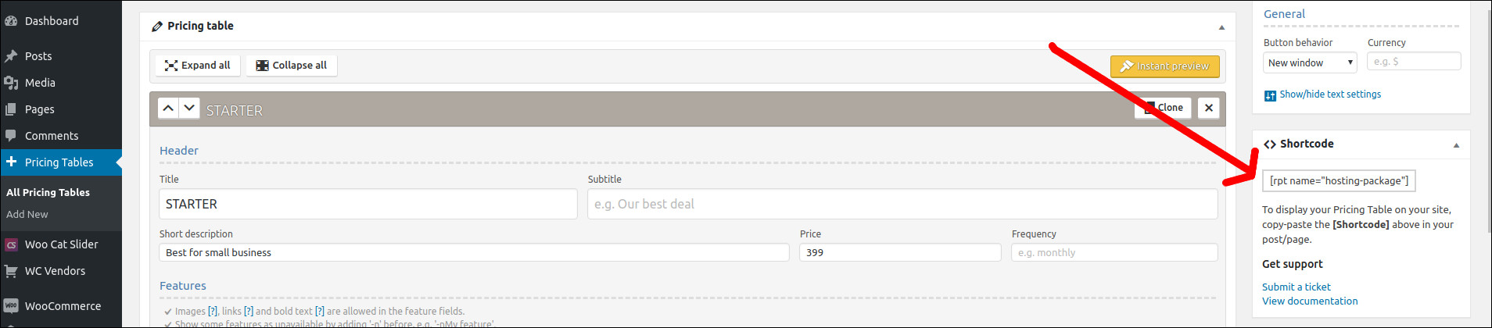Remove the STARTER column with X
The width and height of the screenshot is (1492, 328).
coord(1209,108)
